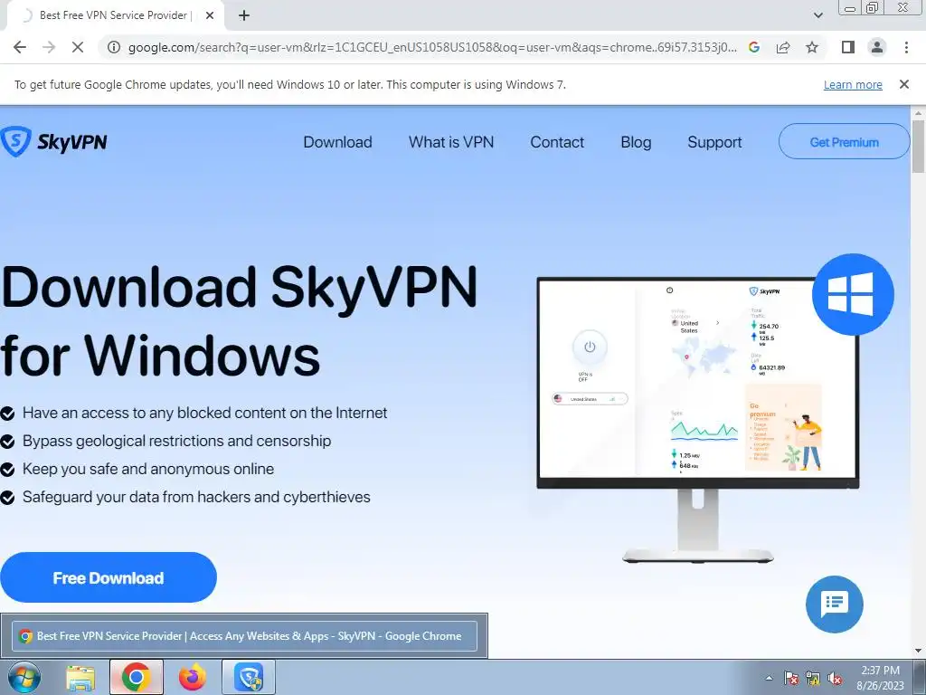Open the browser side panel icon
926x695 pixels.
pyautogui.click(x=848, y=47)
